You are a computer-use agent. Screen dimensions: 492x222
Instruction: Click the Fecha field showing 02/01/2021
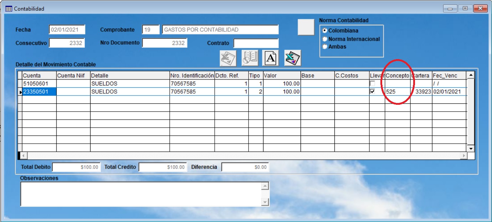coord(67,30)
